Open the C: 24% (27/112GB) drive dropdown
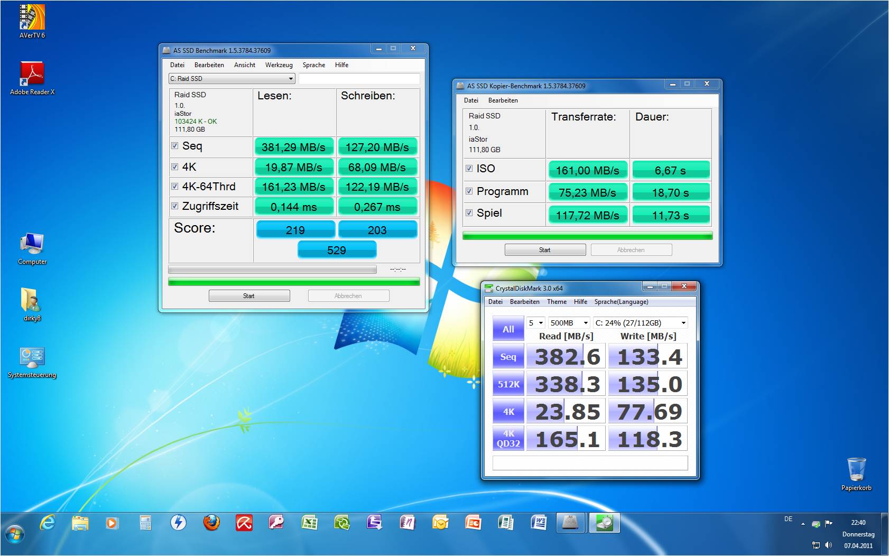 [641, 322]
